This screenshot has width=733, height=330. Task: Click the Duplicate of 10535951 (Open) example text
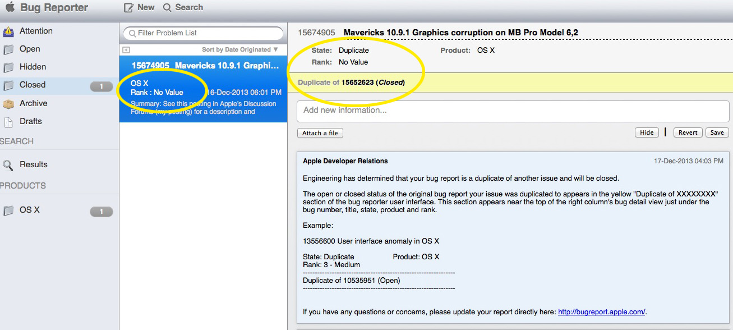coord(352,281)
